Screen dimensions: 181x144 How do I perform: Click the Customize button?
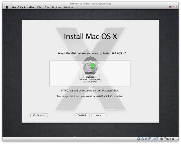click(x=39, y=115)
